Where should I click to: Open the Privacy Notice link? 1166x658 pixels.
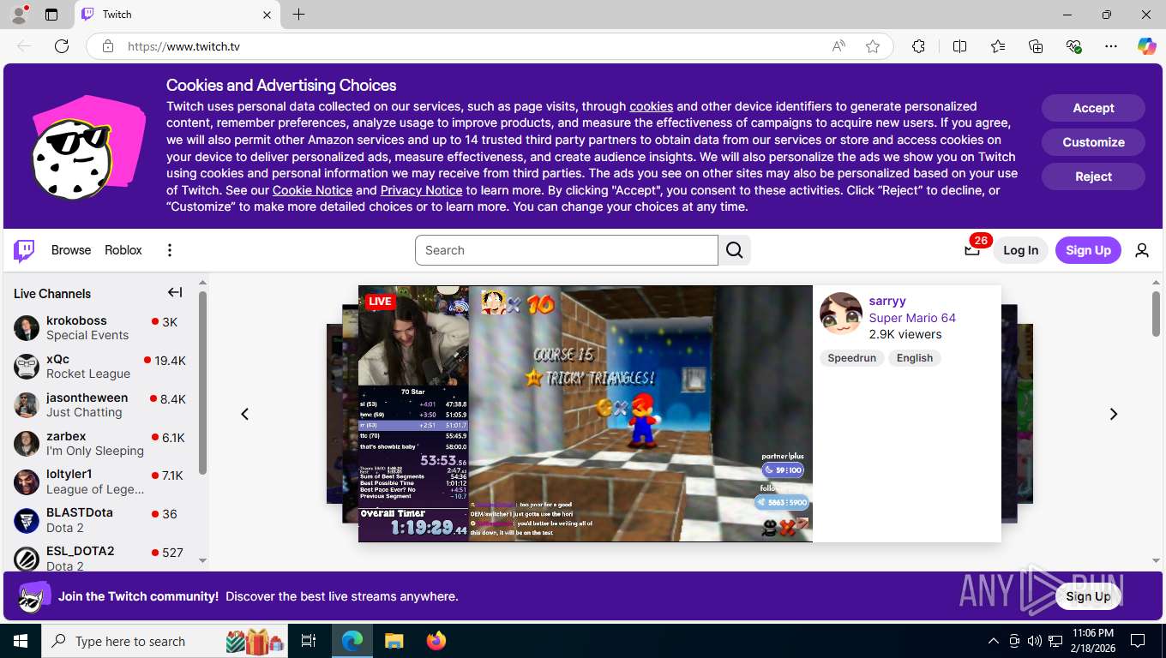(x=421, y=190)
